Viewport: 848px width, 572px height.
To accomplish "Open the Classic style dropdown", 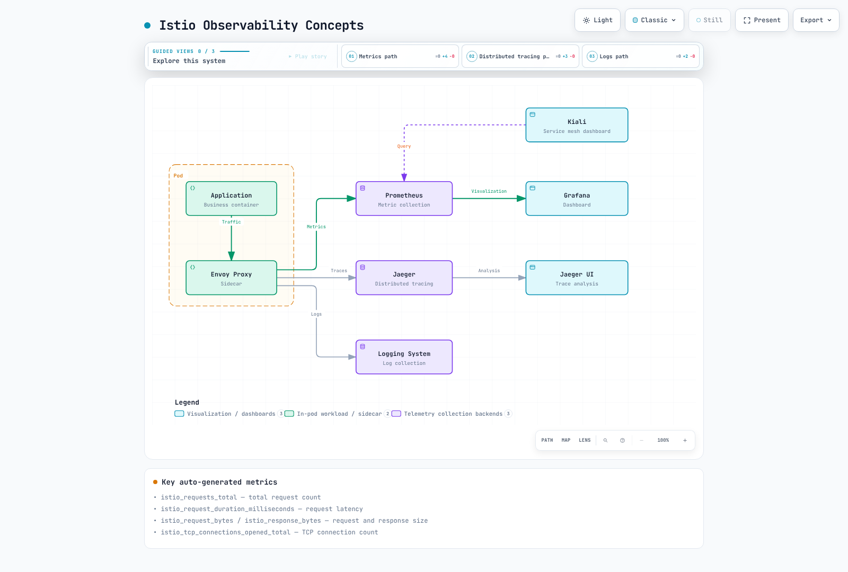I will (655, 20).
